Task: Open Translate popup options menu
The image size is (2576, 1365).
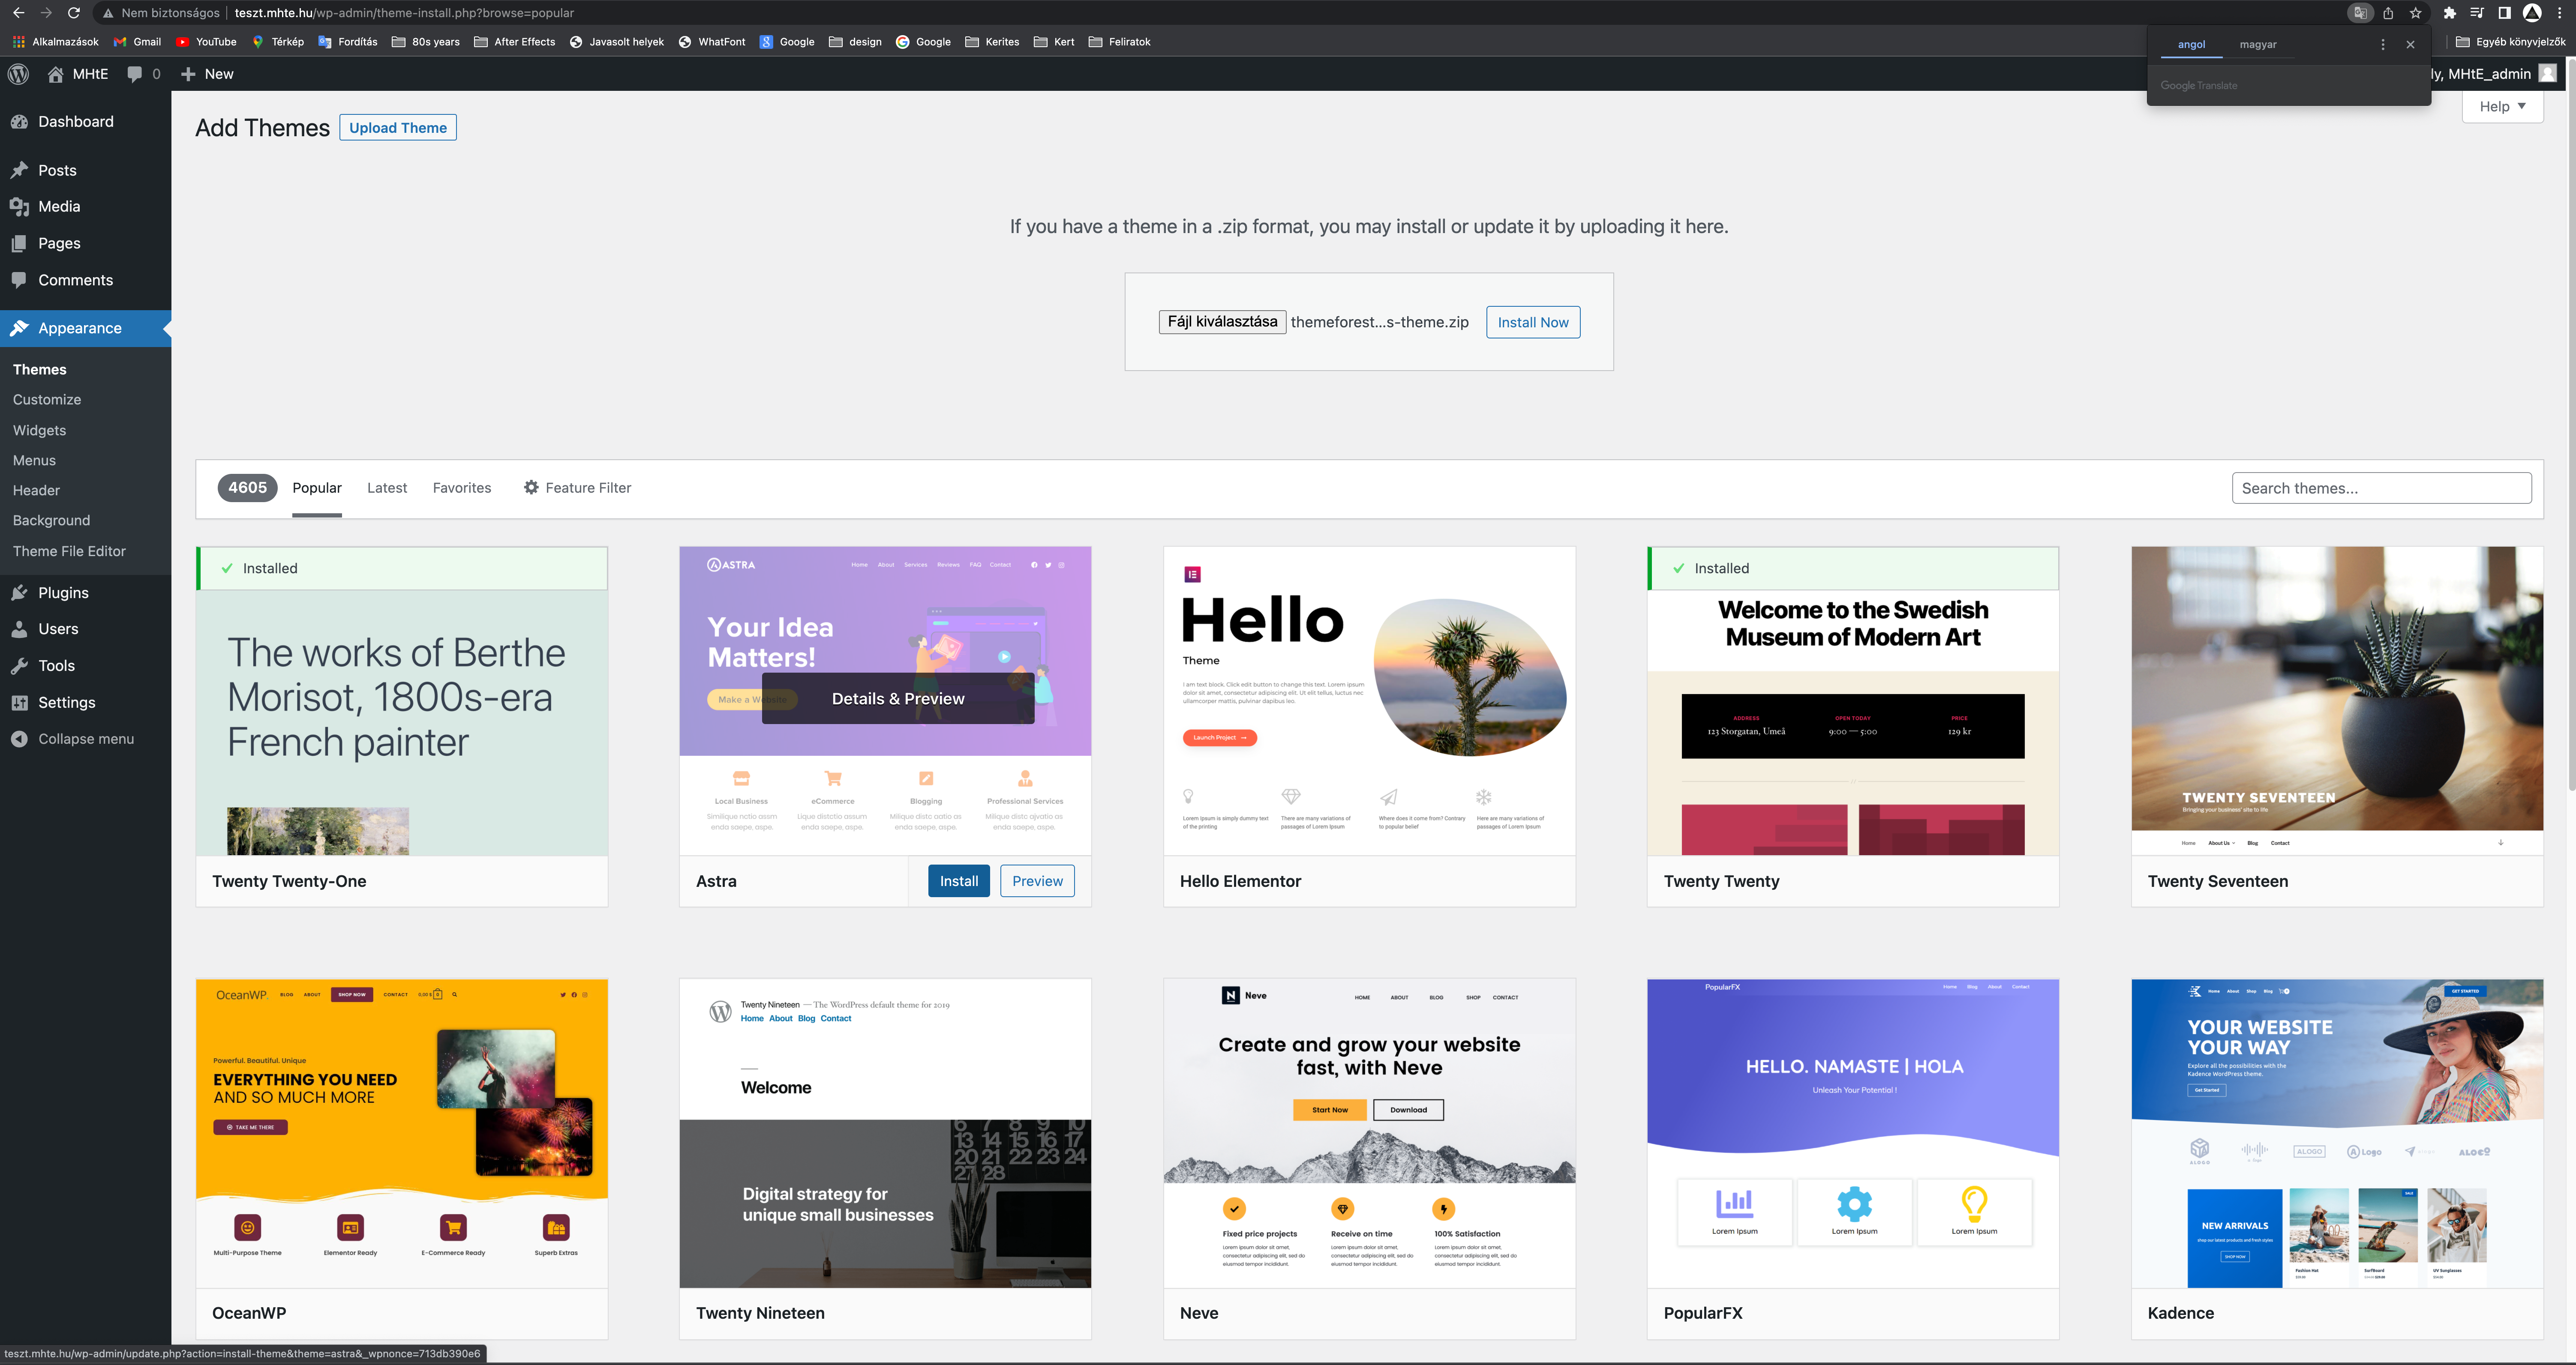Action: (x=2383, y=45)
